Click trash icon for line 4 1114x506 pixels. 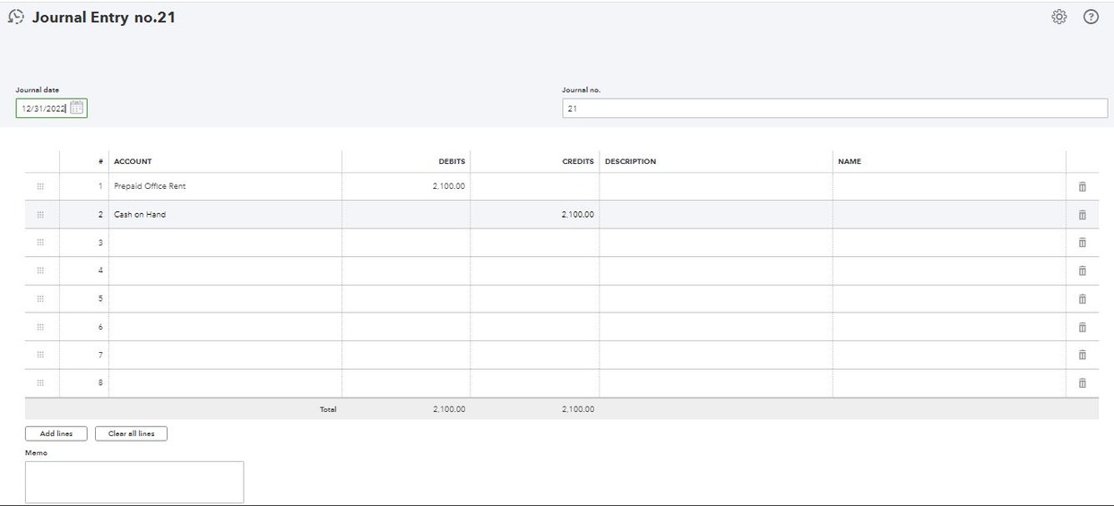pyautogui.click(x=1082, y=270)
